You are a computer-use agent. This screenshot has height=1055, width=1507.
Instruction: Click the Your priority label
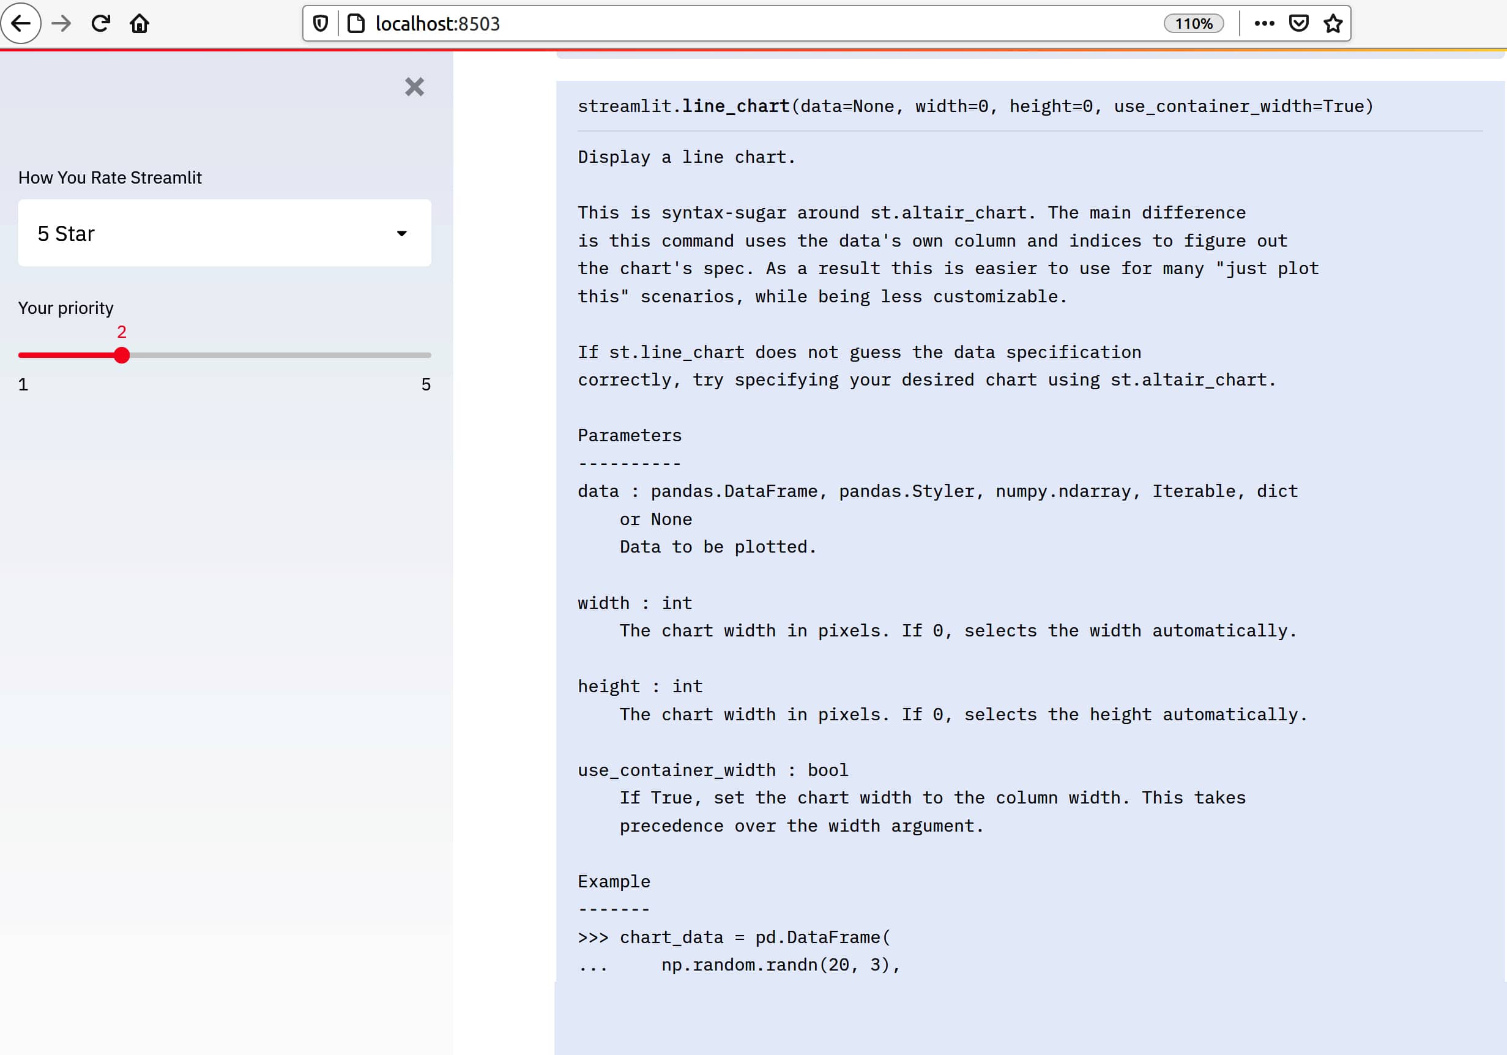(x=65, y=308)
